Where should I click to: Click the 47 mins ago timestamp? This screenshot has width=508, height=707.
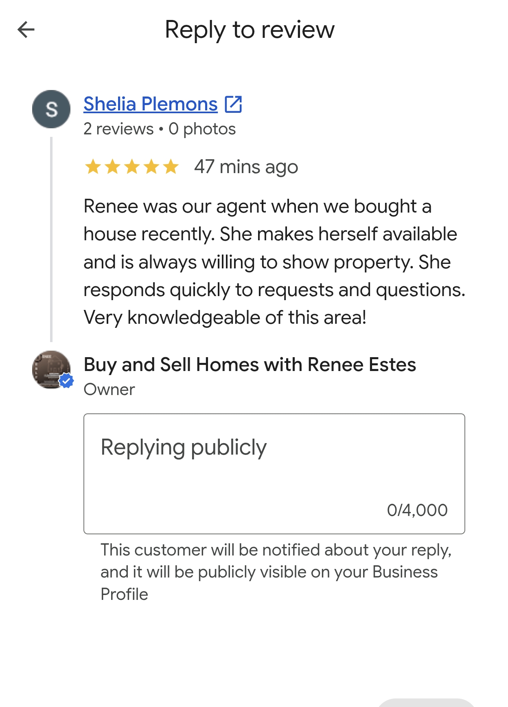click(x=246, y=167)
